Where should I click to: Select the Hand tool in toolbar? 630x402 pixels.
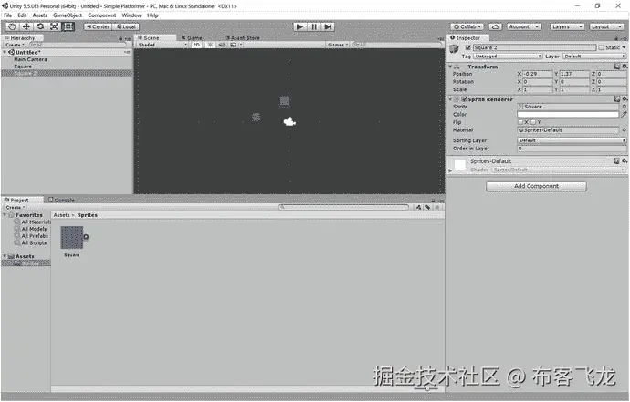point(12,26)
